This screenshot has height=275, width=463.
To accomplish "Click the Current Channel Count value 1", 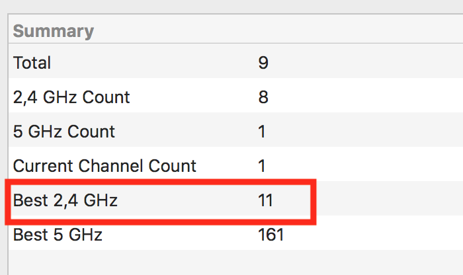I will [x=262, y=166].
